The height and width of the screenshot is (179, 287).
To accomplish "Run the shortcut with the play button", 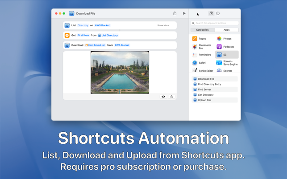I will pos(184,13).
